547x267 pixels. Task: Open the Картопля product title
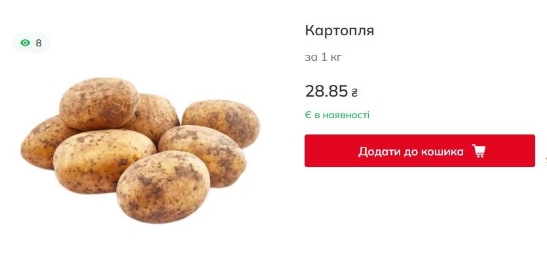point(339,31)
